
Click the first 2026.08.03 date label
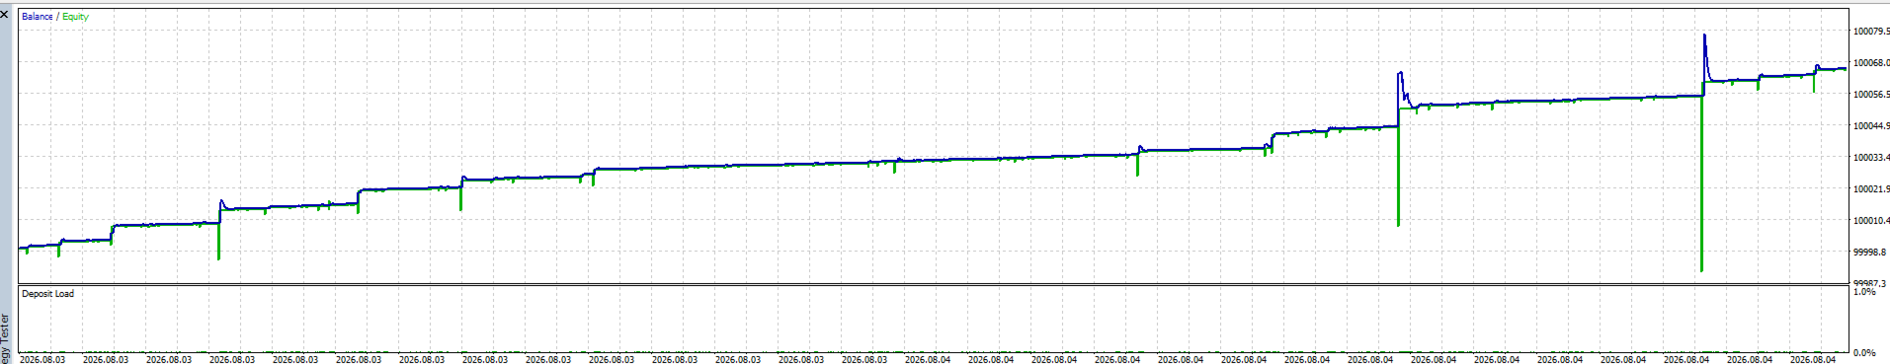coord(42,359)
